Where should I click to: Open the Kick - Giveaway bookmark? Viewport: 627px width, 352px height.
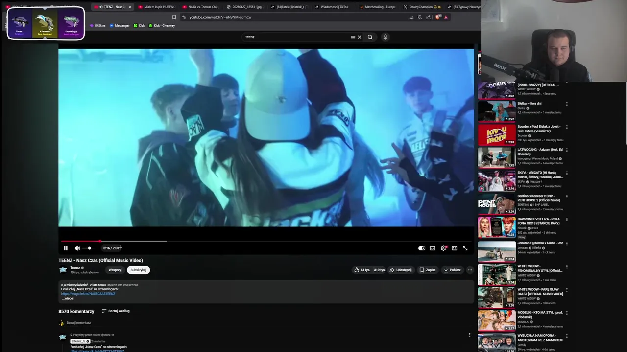coord(161,26)
